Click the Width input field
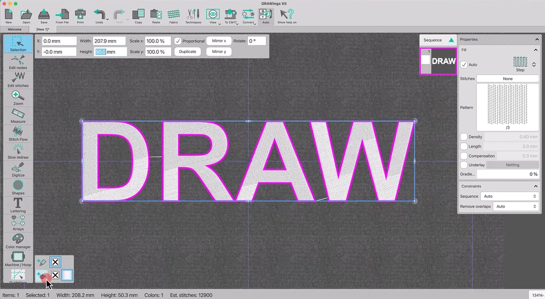 point(110,41)
